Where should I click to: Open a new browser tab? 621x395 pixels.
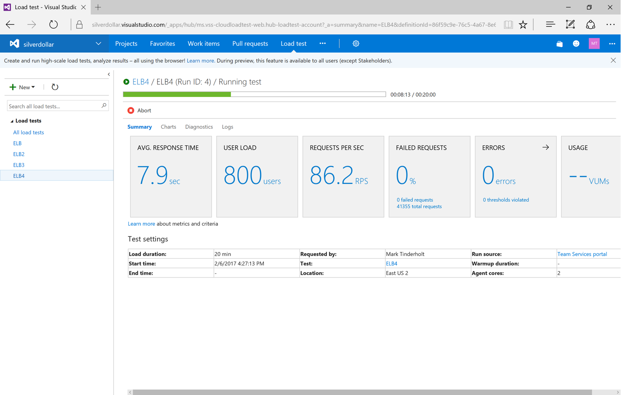[x=98, y=7]
